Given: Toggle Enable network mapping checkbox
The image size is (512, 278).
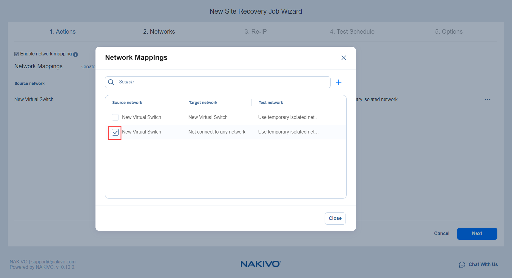Looking at the screenshot, I should [17, 54].
